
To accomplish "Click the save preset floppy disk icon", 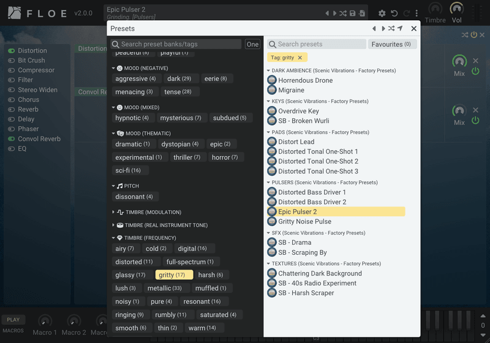I will click(x=353, y=13).
